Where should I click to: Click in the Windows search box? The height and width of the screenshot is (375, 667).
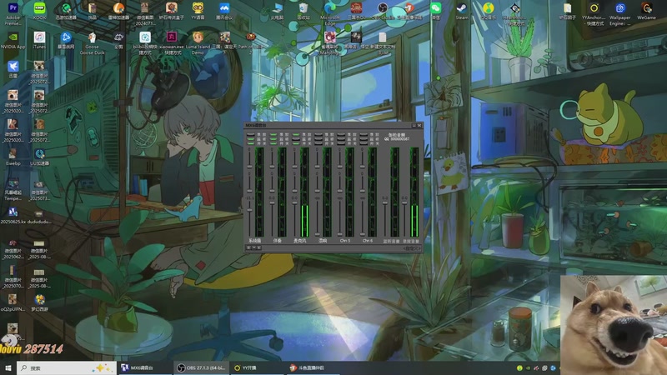67,367
